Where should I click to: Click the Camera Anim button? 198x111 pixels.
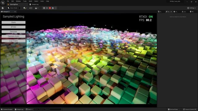(x=14, y=36)
